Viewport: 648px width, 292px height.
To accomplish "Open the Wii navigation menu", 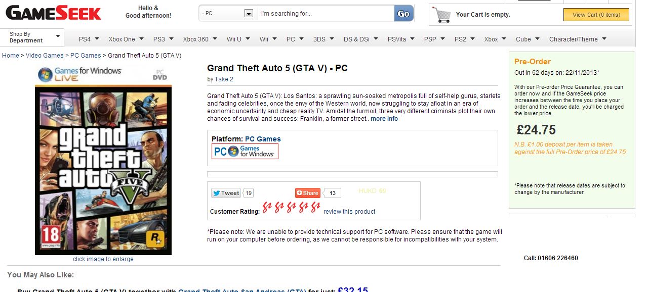I will tap(268, 39).
